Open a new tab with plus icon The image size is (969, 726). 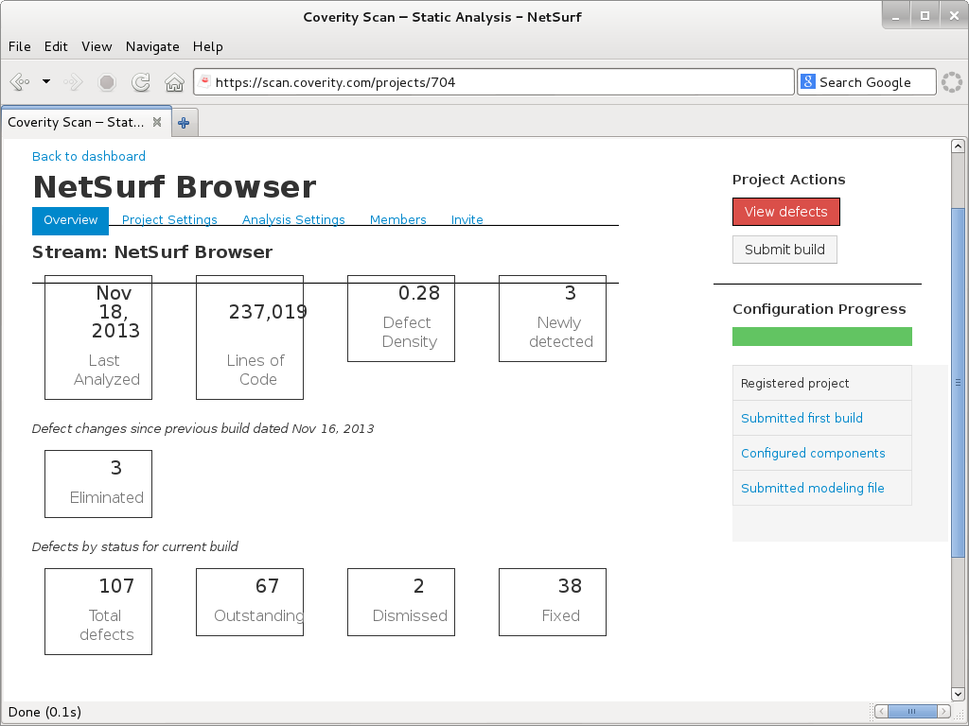coord(184,123)
